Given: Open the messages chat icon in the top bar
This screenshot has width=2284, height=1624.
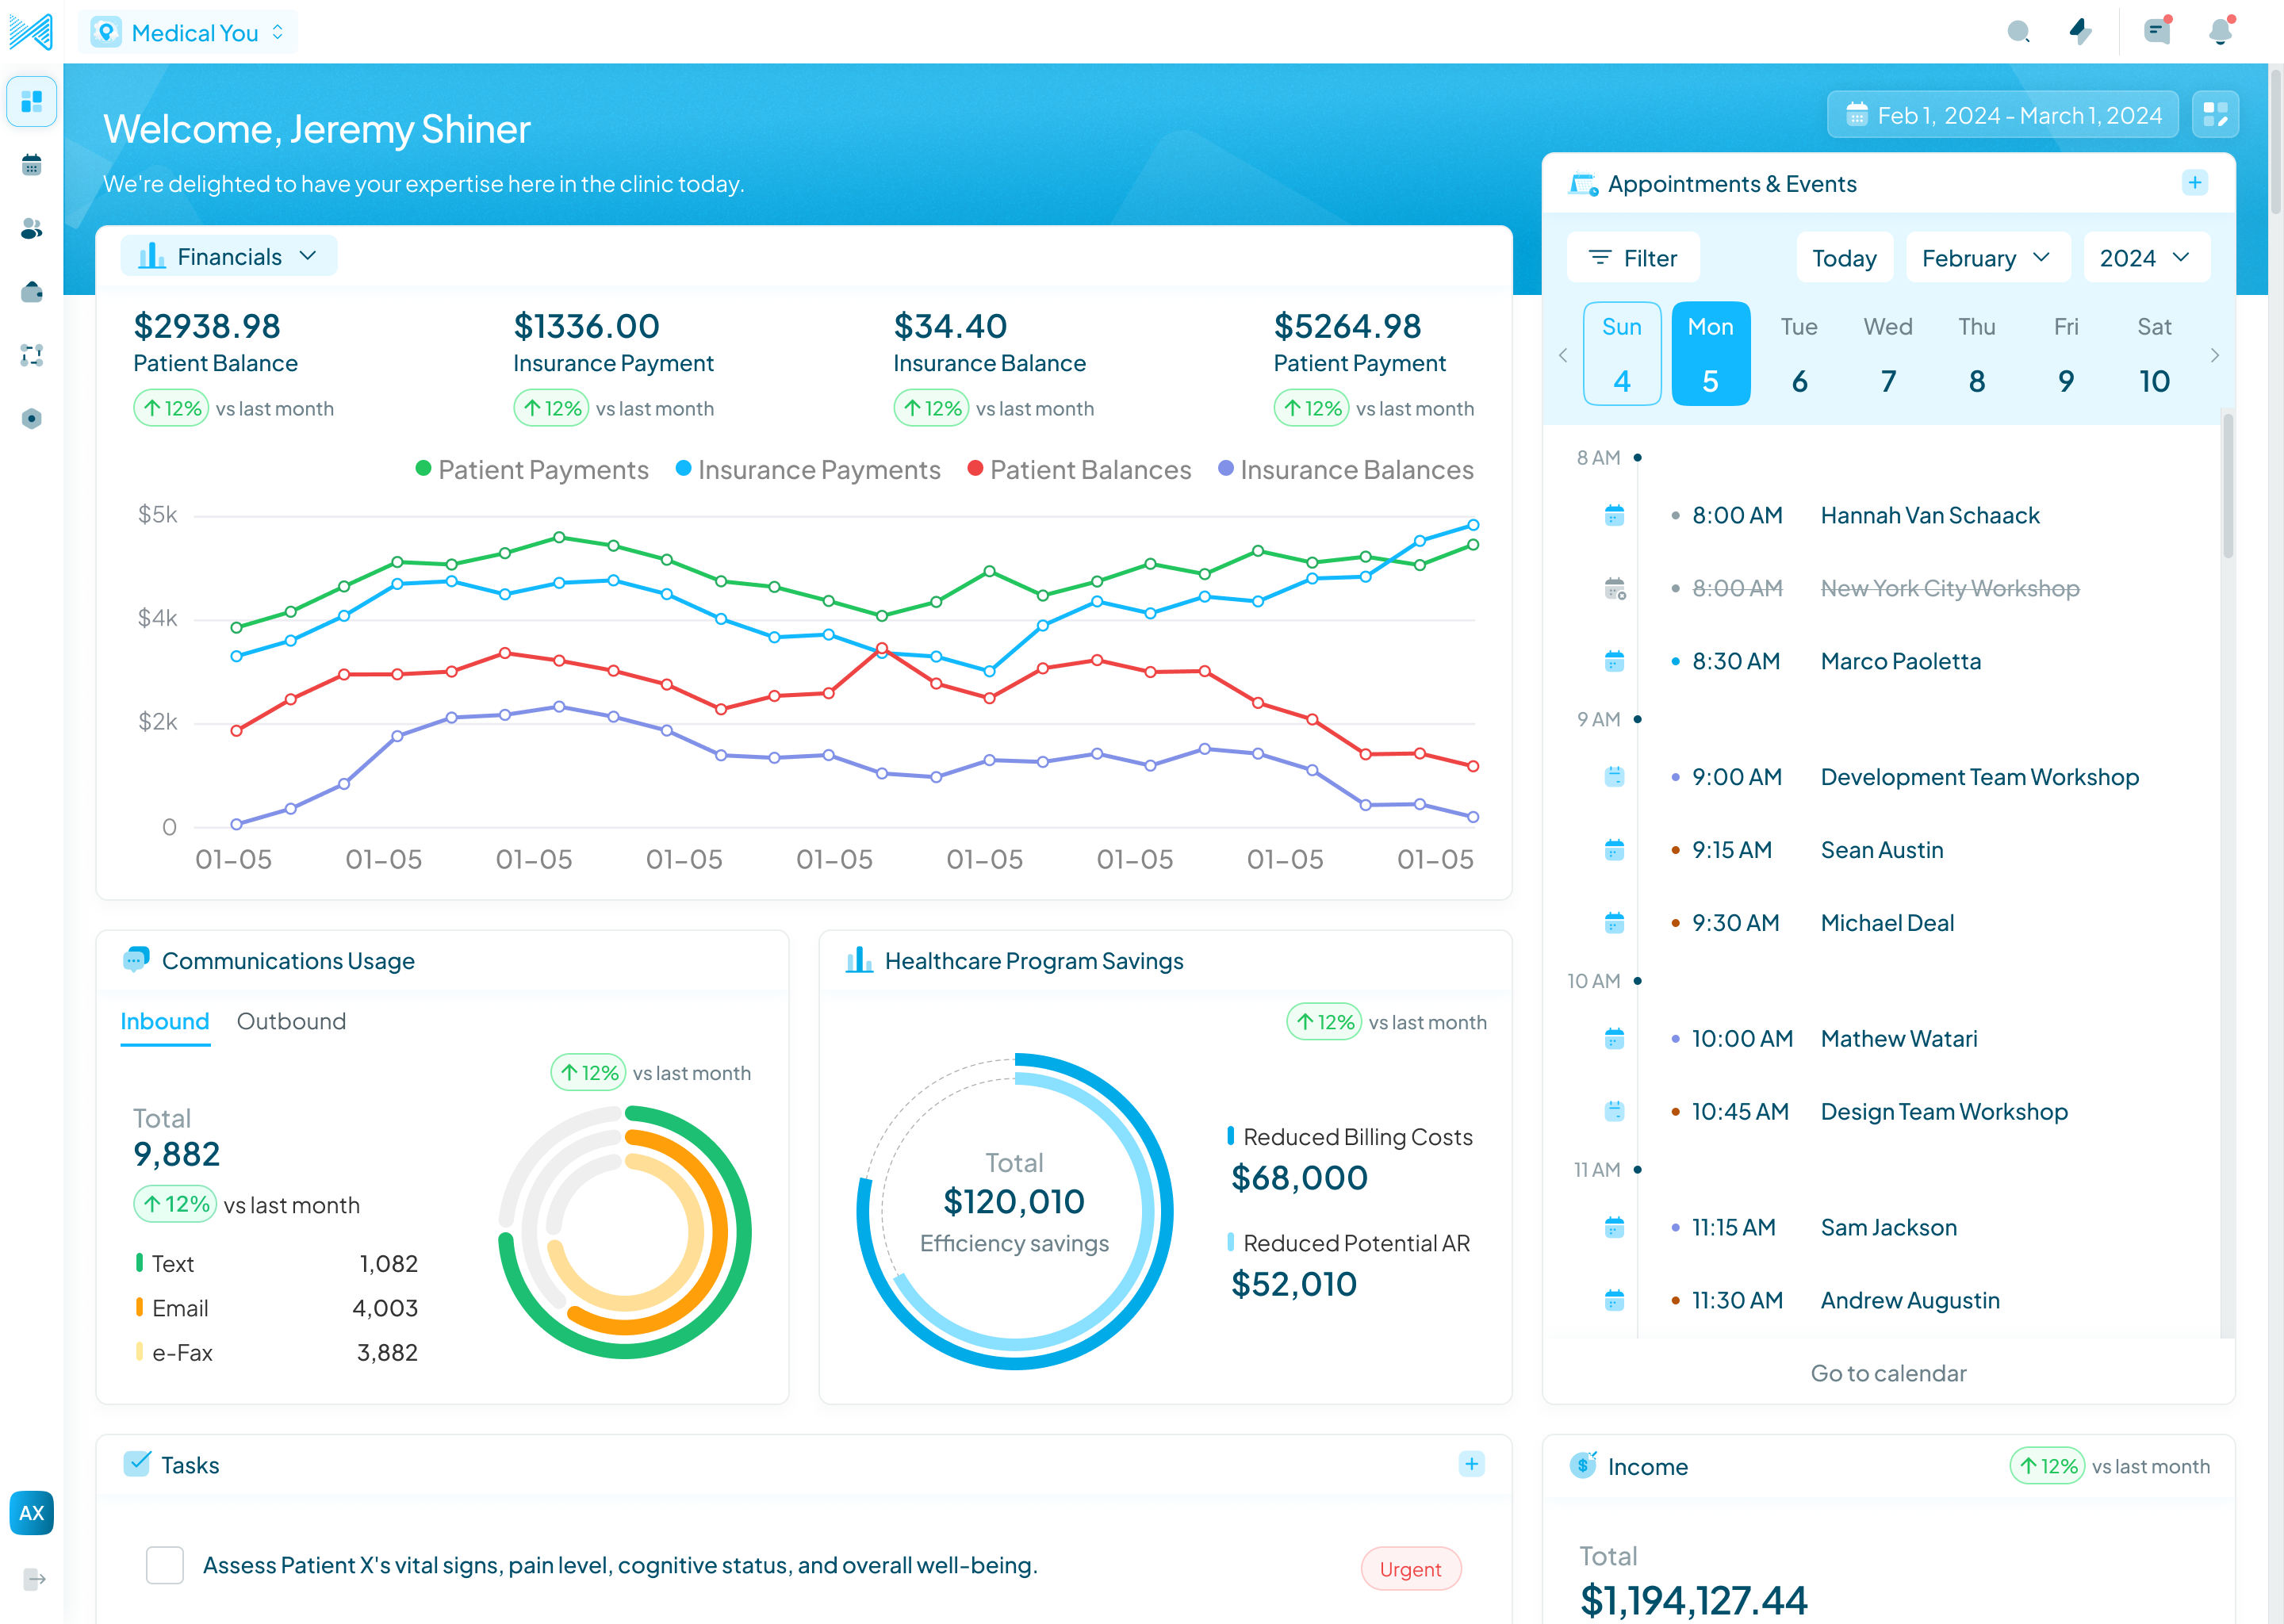Looking at the screenshot, I should point(2157,32).
